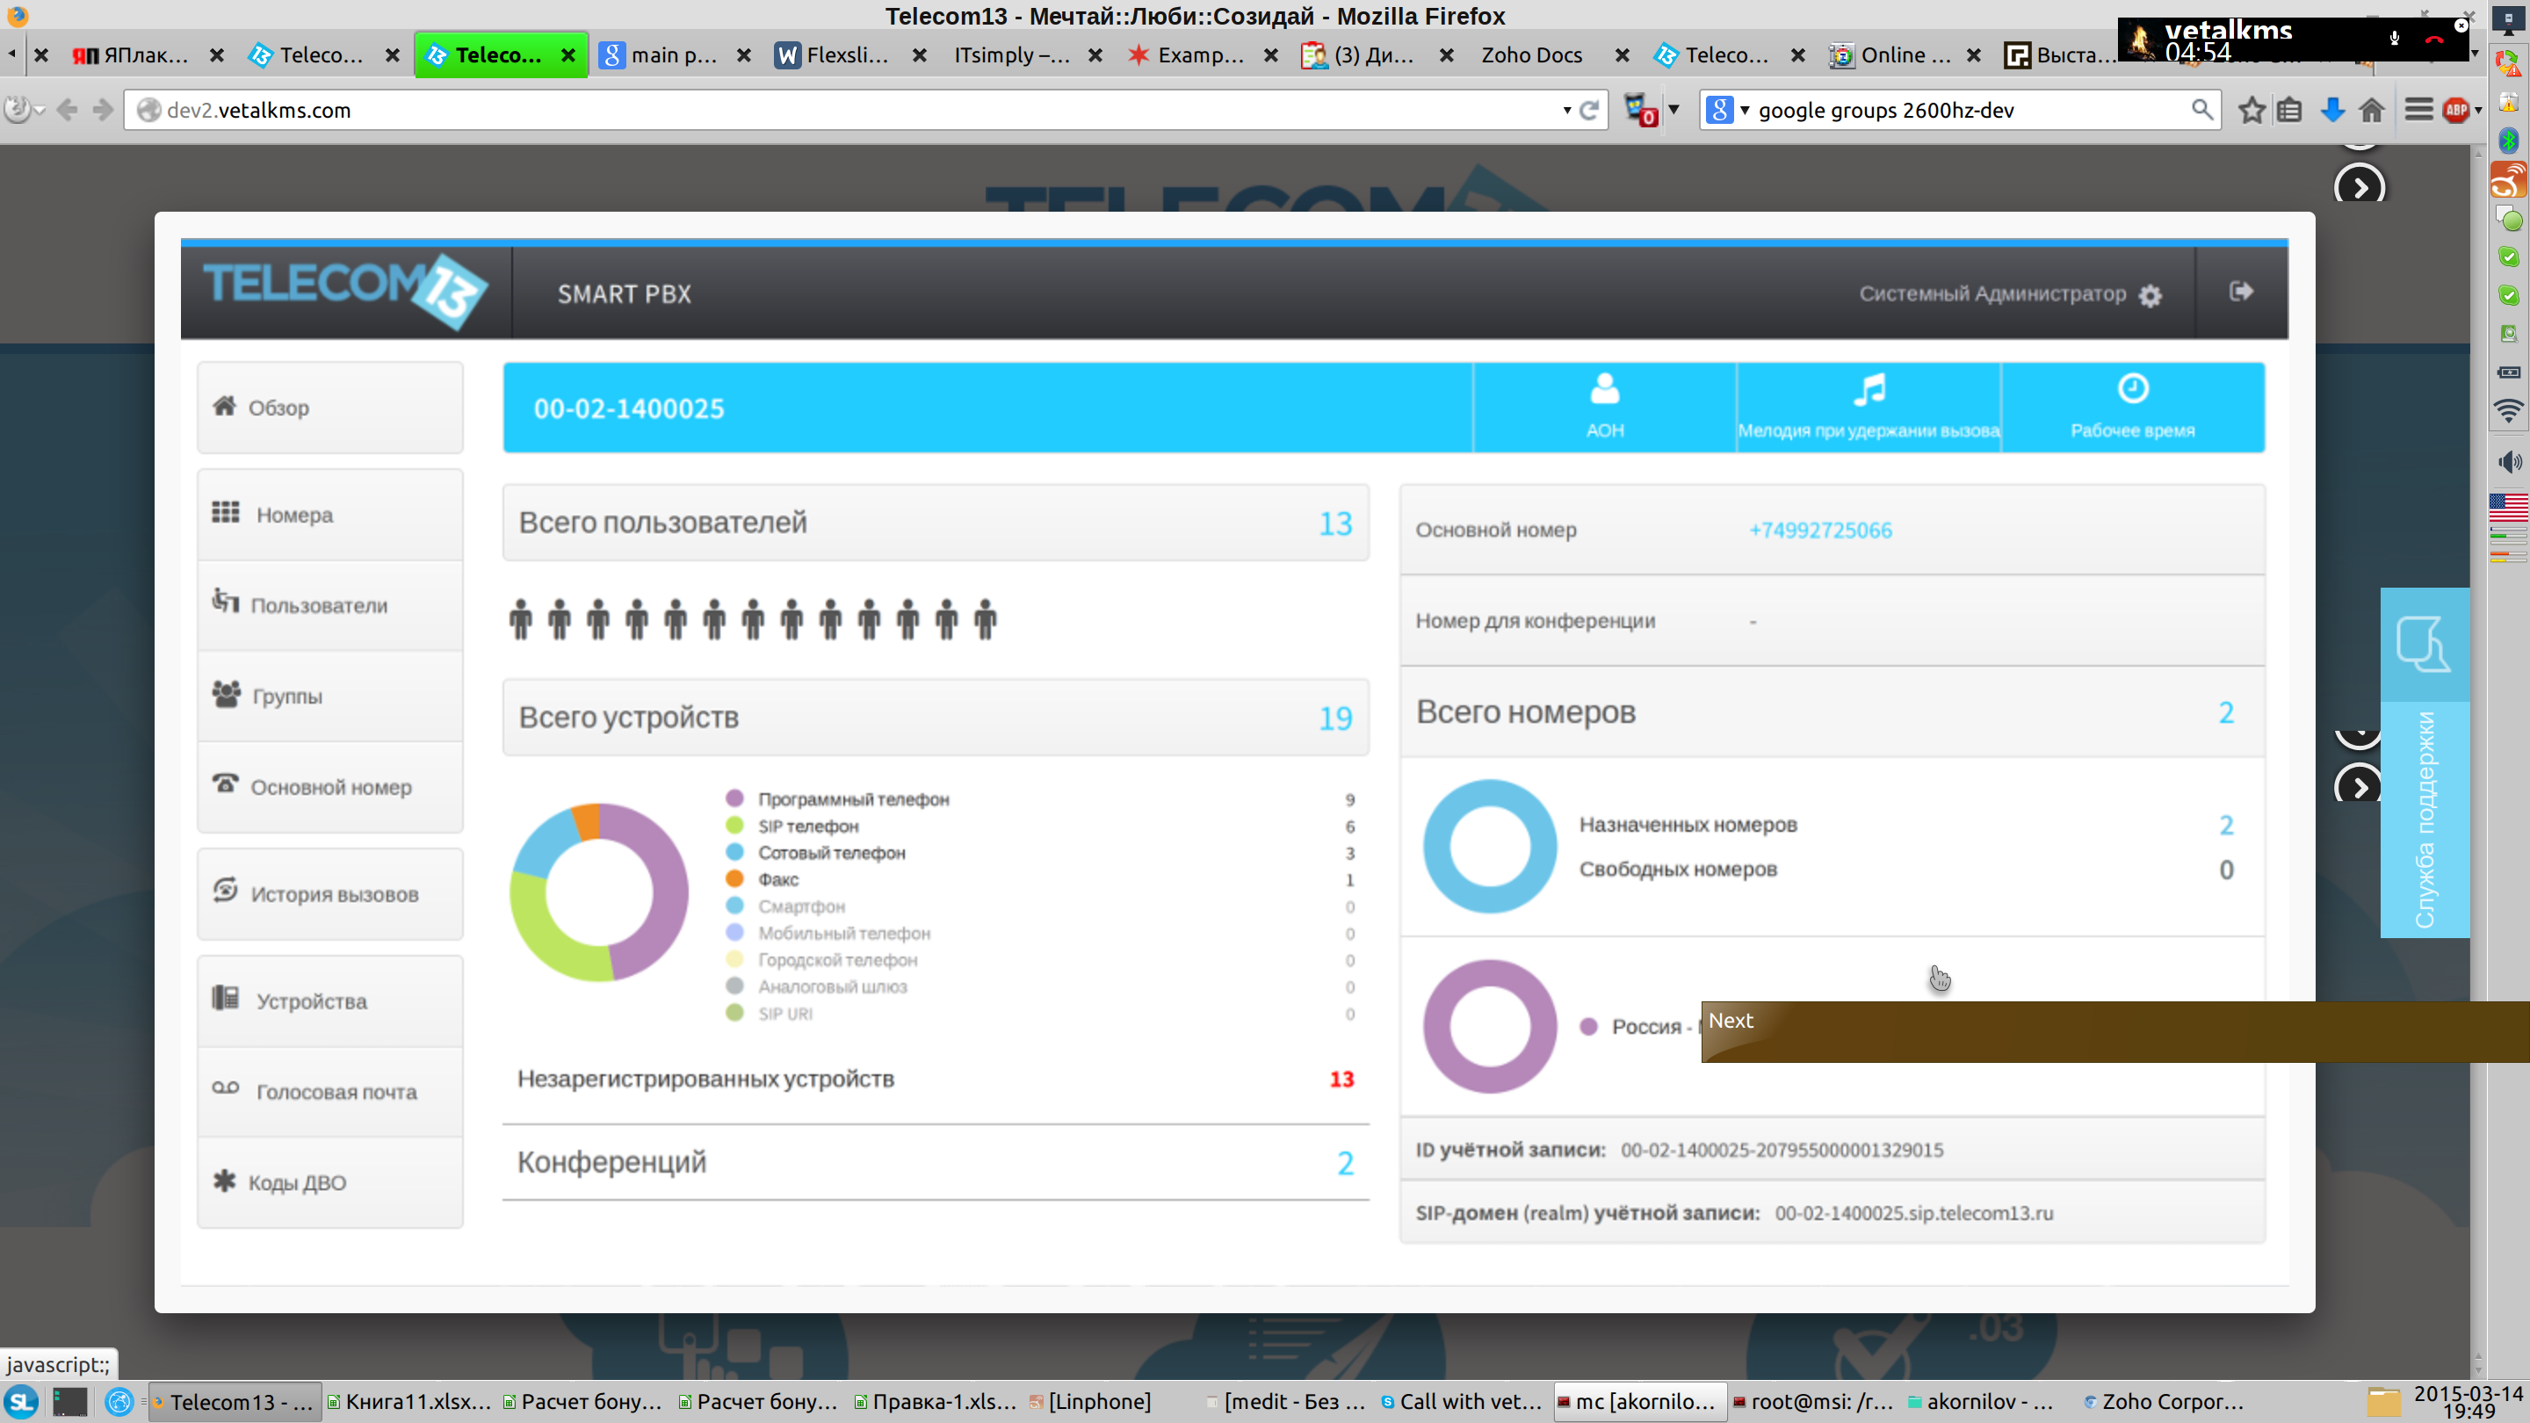
Task: Click the Всего пользователей count 13
Action: 1334,524
